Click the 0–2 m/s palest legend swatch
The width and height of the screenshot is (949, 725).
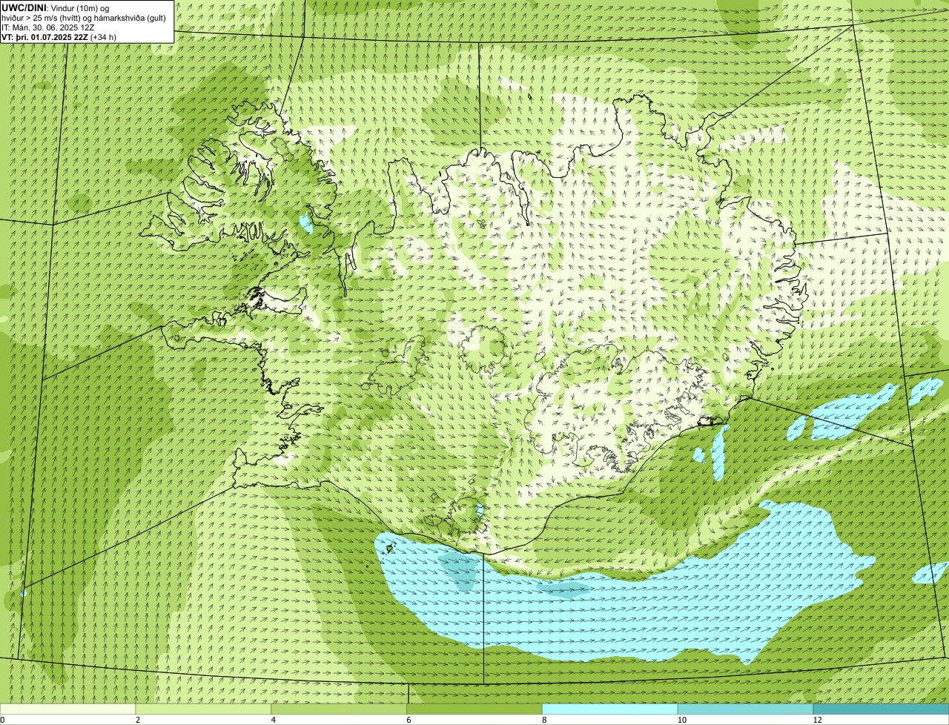pyautogui.click(x=68, y=709)
